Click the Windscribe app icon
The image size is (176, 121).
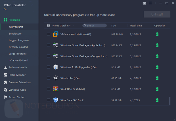[56, 78]
